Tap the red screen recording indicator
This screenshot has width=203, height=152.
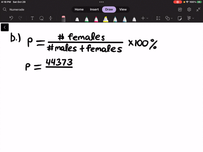point(178,2)
